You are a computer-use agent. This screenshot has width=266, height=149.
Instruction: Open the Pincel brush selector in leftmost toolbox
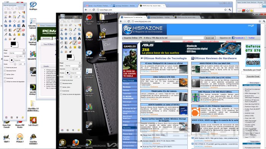[x=11, y=60]
